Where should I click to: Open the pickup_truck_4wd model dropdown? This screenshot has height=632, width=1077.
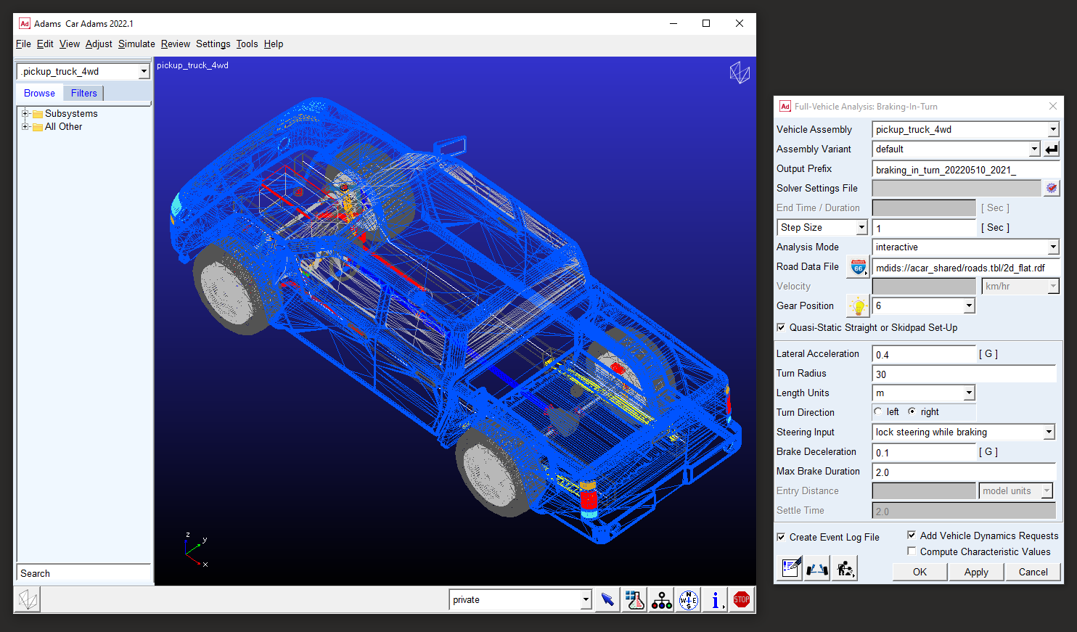[x=144, y=71]
